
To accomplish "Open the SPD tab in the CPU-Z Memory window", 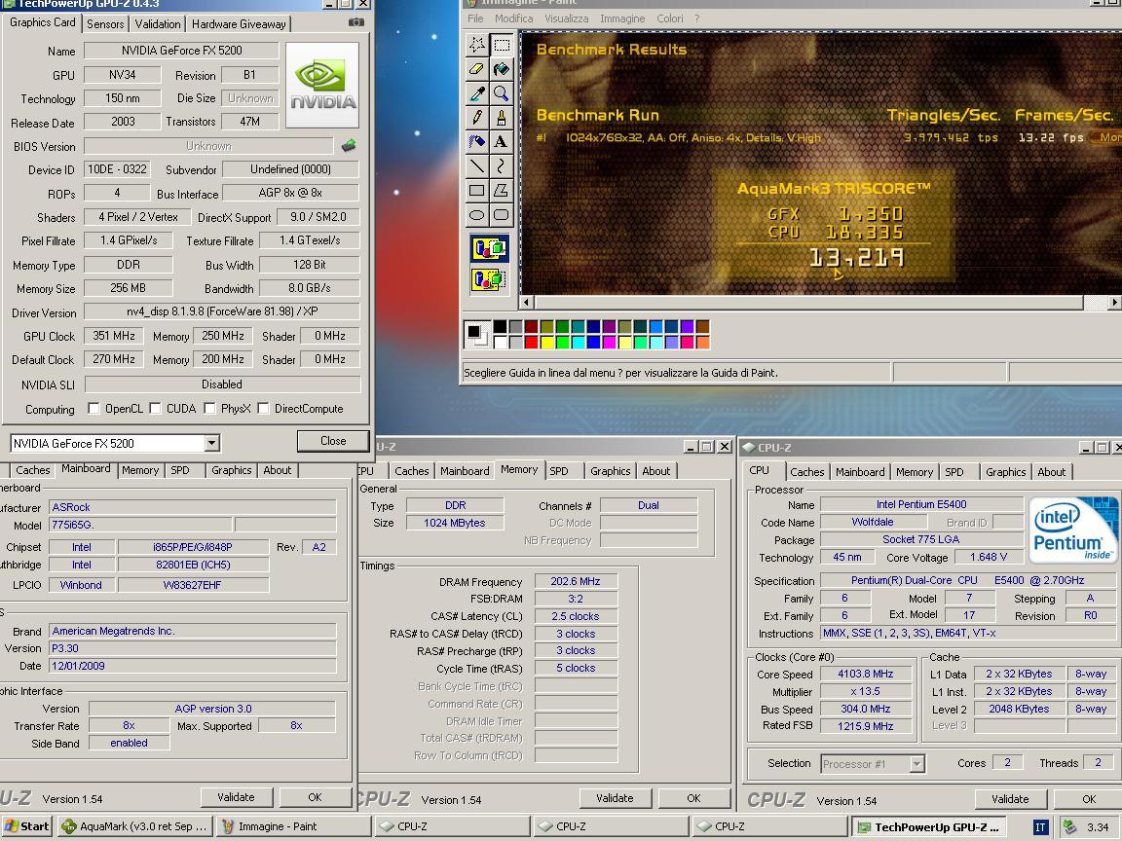I will pos(559,471).
